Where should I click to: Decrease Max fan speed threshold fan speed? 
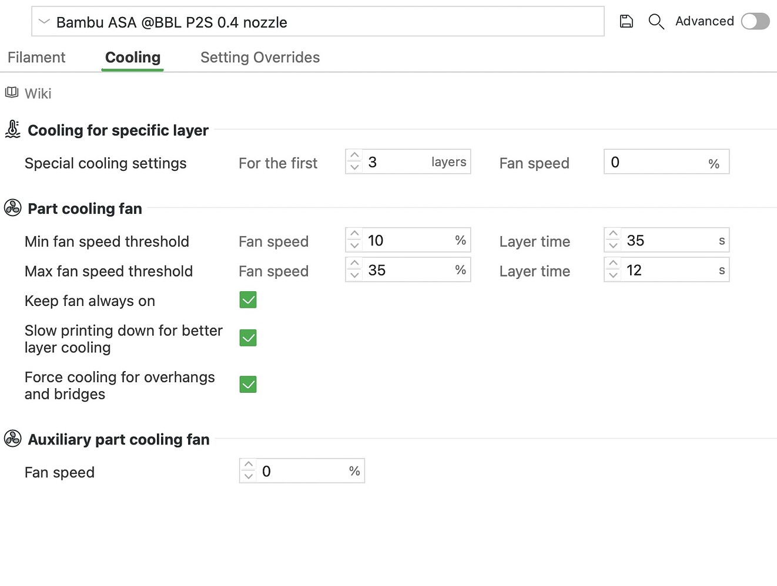354,275
